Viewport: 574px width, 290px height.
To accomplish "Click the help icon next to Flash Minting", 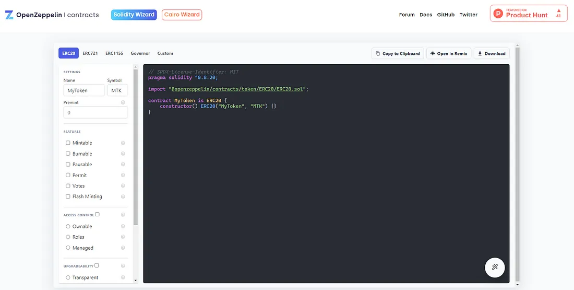I will click(123, 196).
